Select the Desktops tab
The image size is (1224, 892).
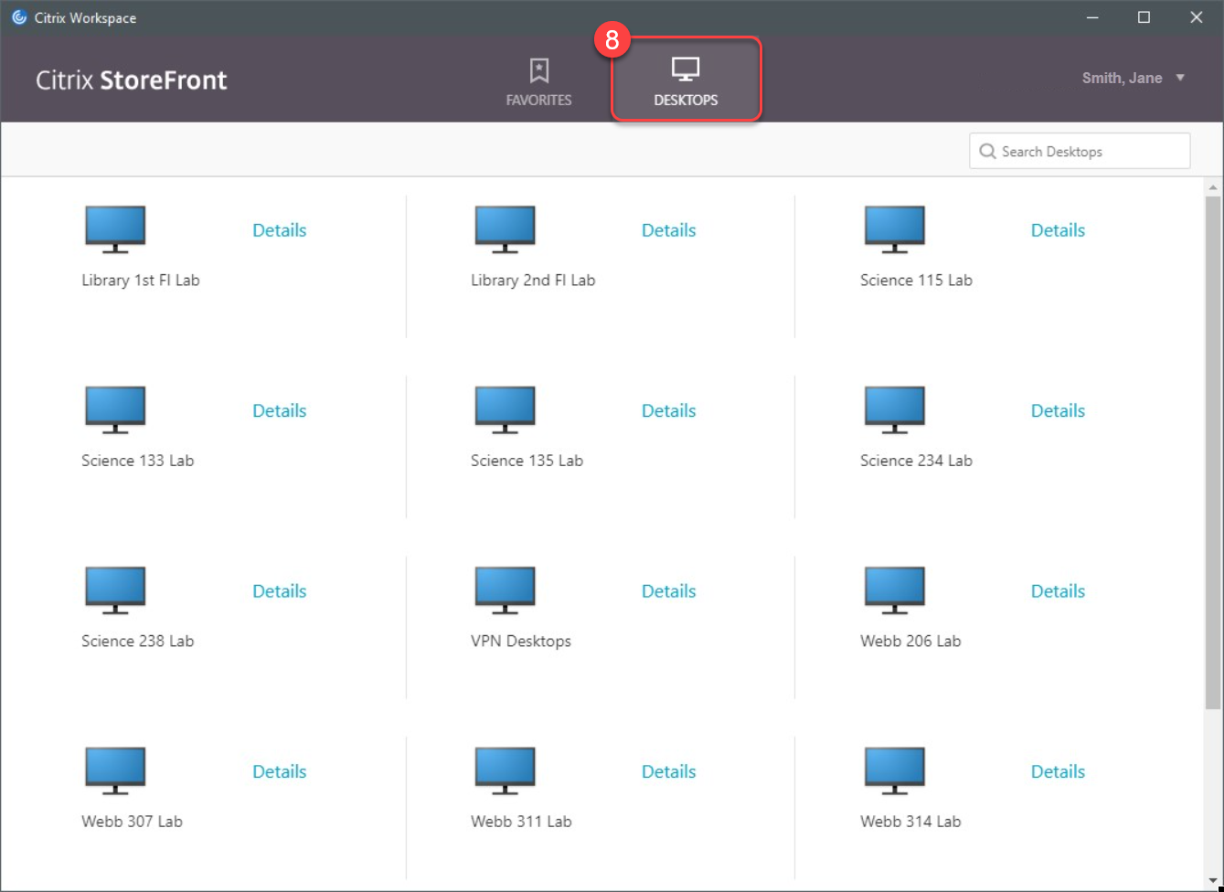tap(686, 80)
